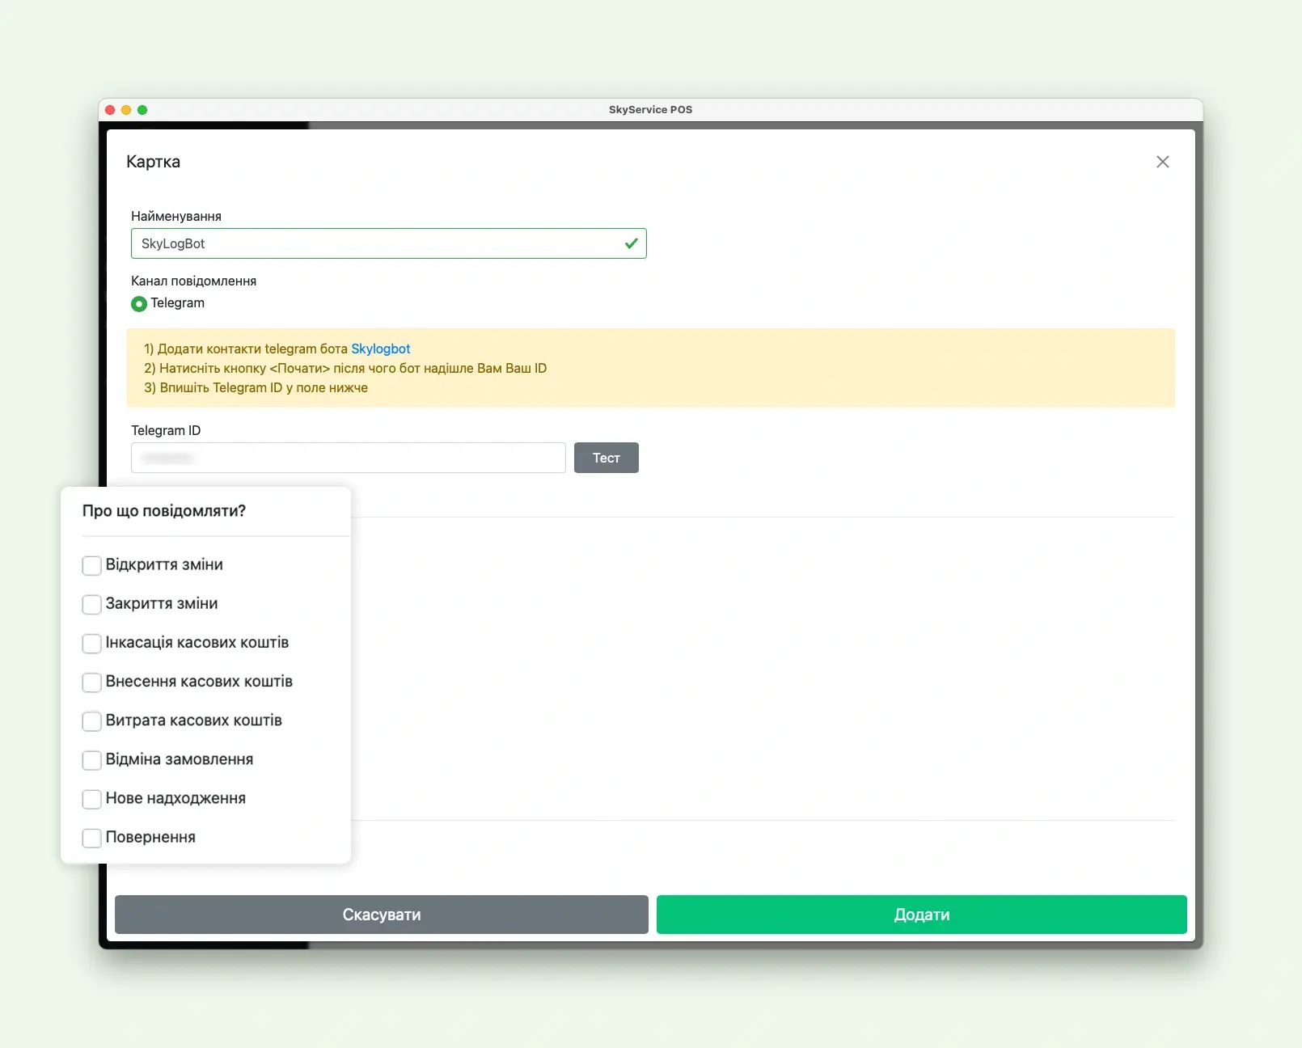Check Інкасація касових коштів
Image resolution: width=1302 pixels, height=1048 pixels.
click(x=92, y=643)
